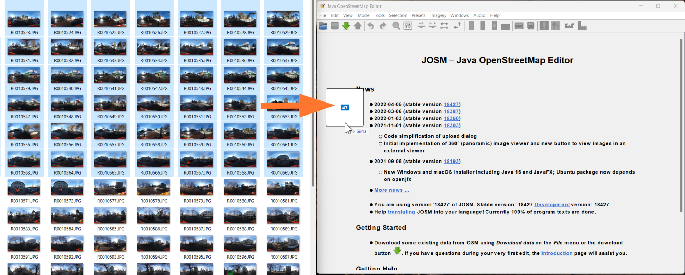Open the Selection menu
The width and height of the screenshot is (685, 275).
pos(398,15)
